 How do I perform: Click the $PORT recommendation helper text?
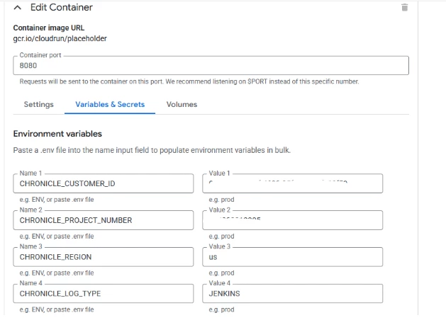click(x=189, y=81)
